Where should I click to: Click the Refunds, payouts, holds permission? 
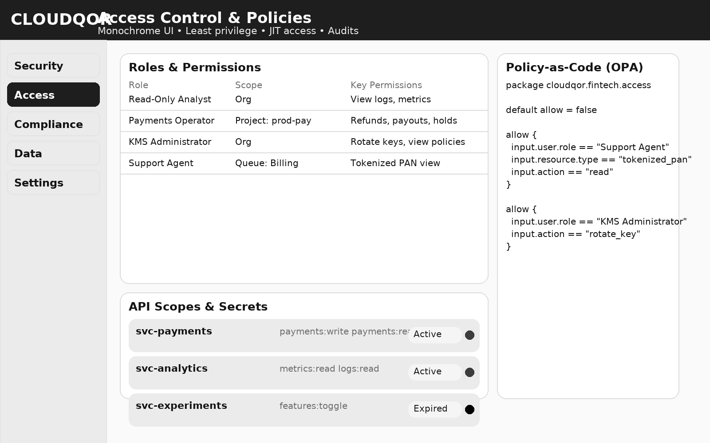[x=404, y=120]
